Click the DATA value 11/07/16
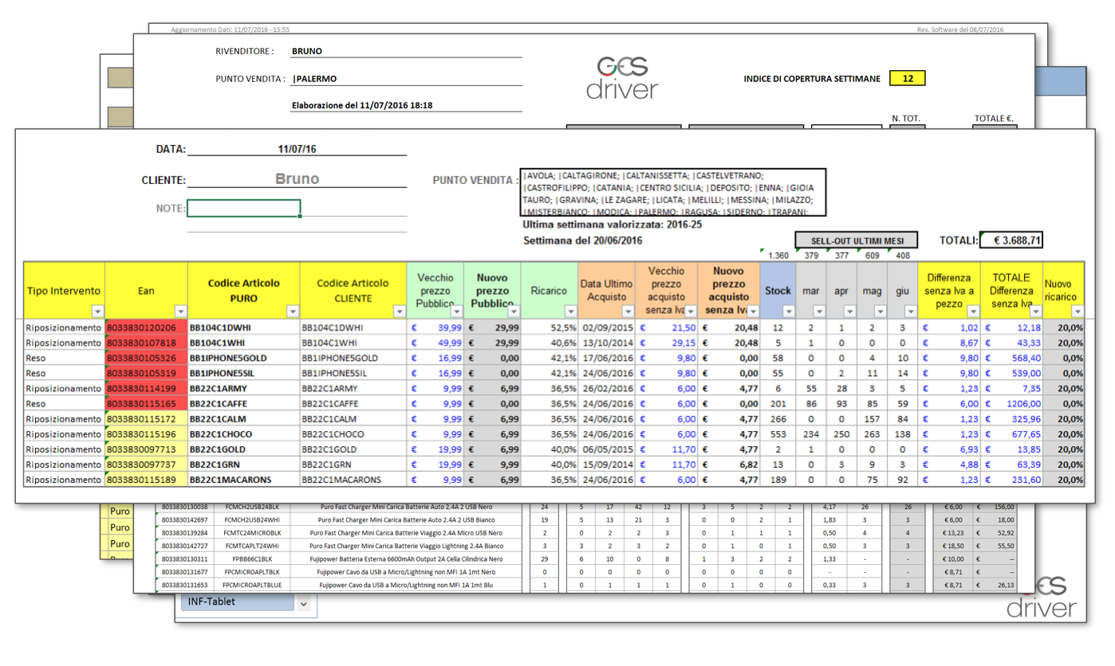The height and width of the screenshot is (666, 1115). 297,149
